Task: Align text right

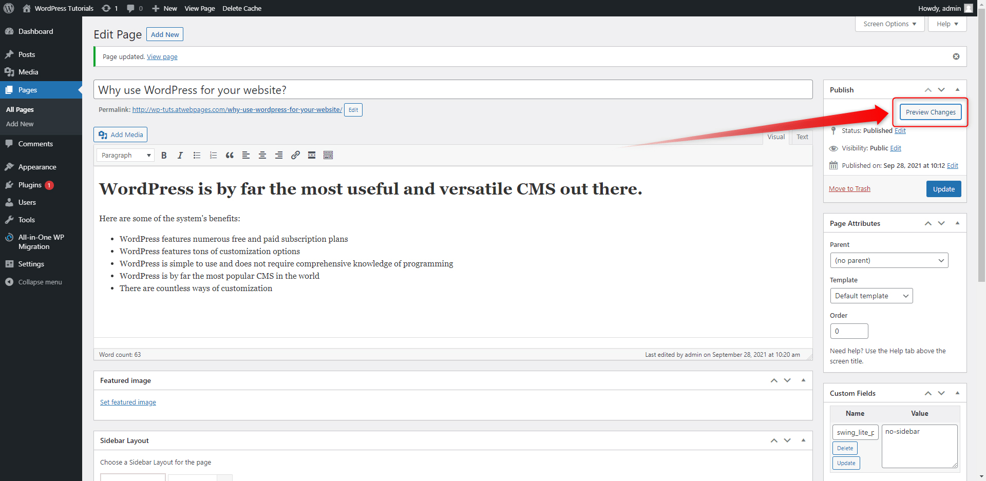Action: [x=279, y=155]
